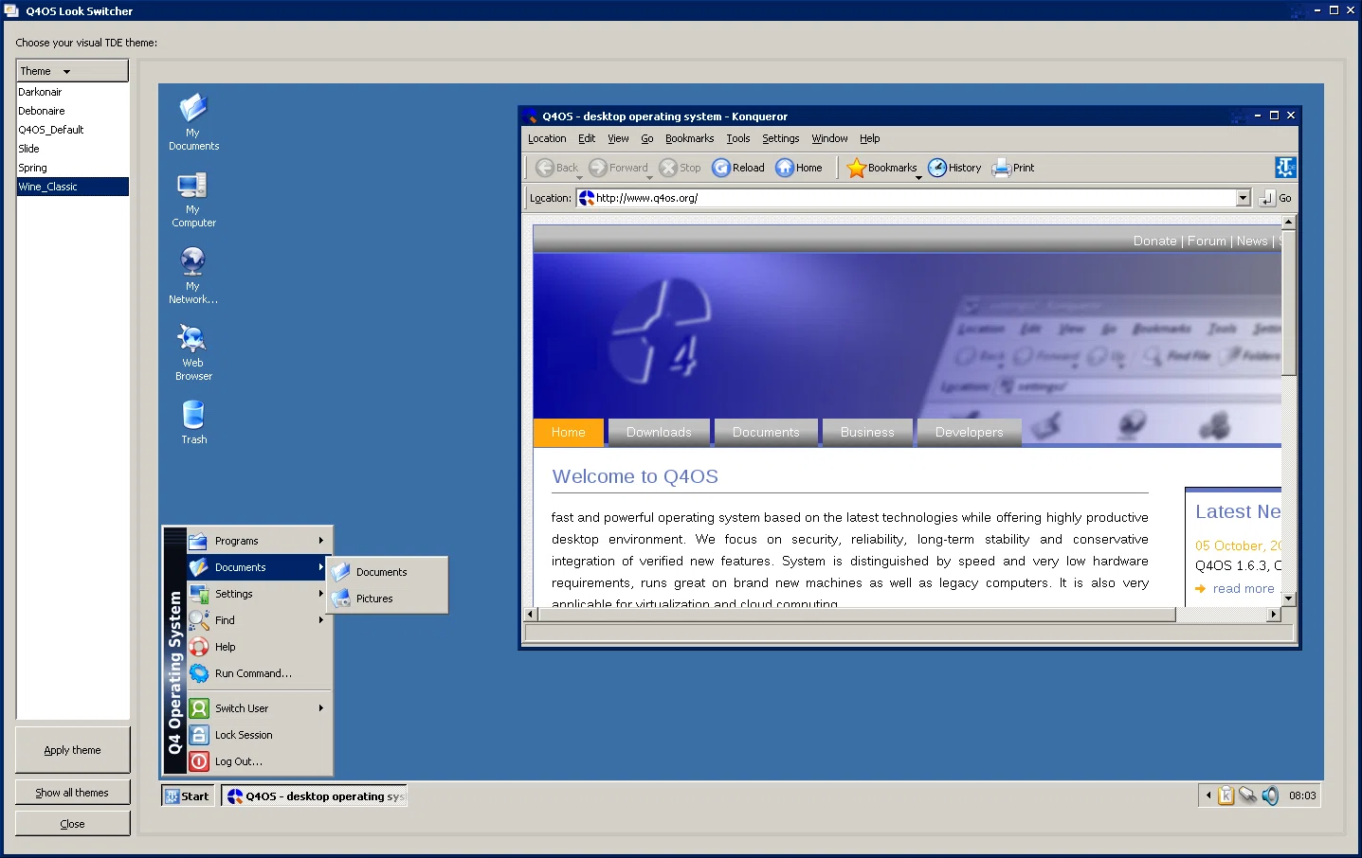Select the Darkonair theme

click(x=72, y=92)
